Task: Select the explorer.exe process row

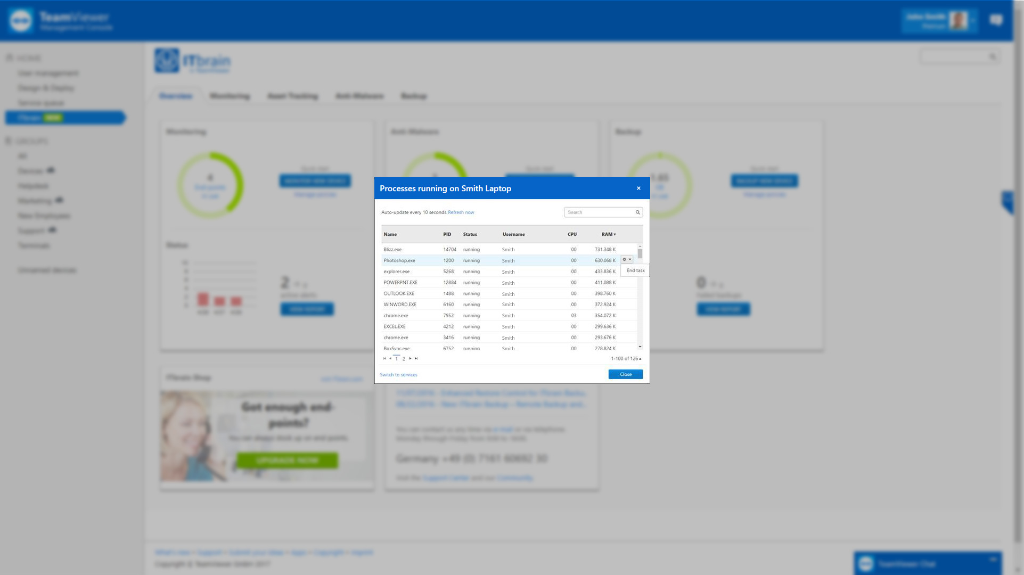Action: pos(397,272)
